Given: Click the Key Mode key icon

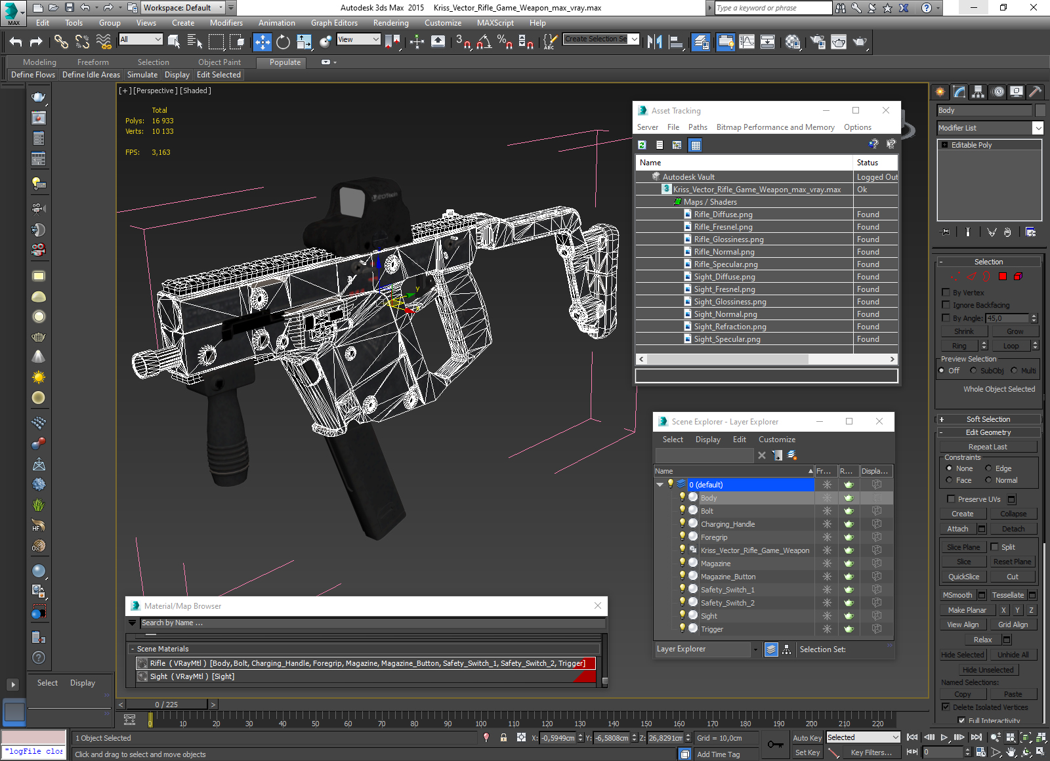Looking at the screenshot, I should 775,744.
